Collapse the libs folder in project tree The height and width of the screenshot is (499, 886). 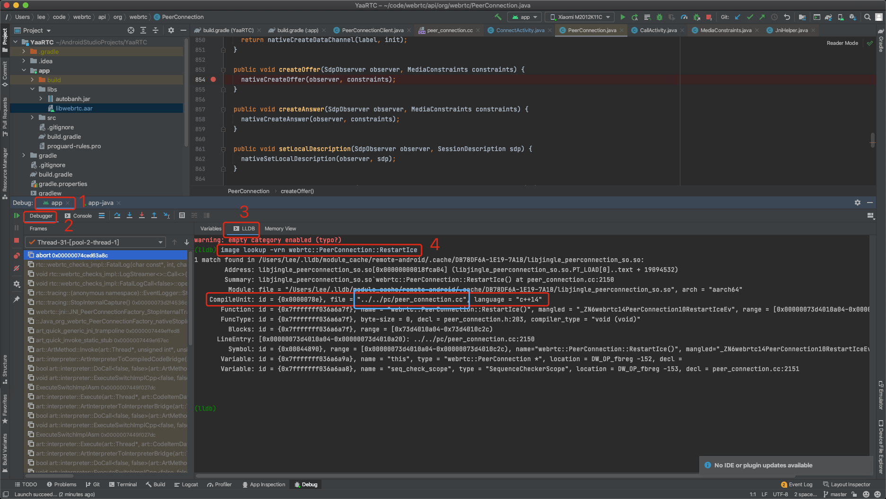[x=32, y=89]
